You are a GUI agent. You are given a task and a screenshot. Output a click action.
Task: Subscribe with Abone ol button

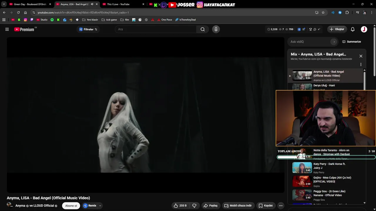click(x=71, y=206)
